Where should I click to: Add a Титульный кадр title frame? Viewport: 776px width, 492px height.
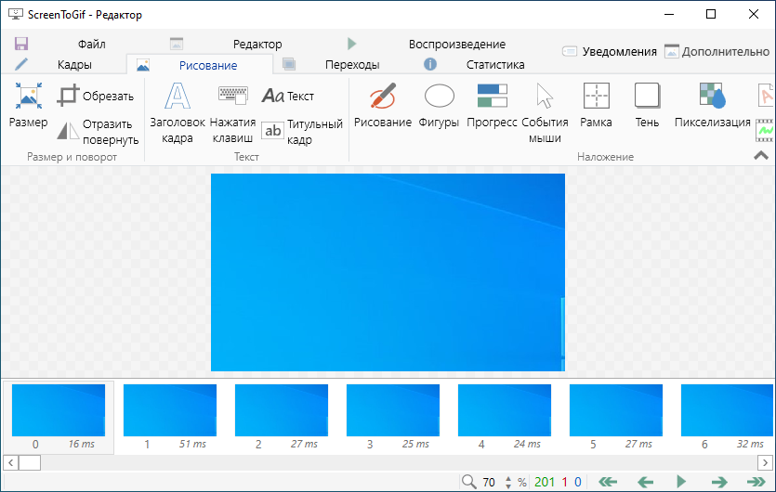[302, 132]
